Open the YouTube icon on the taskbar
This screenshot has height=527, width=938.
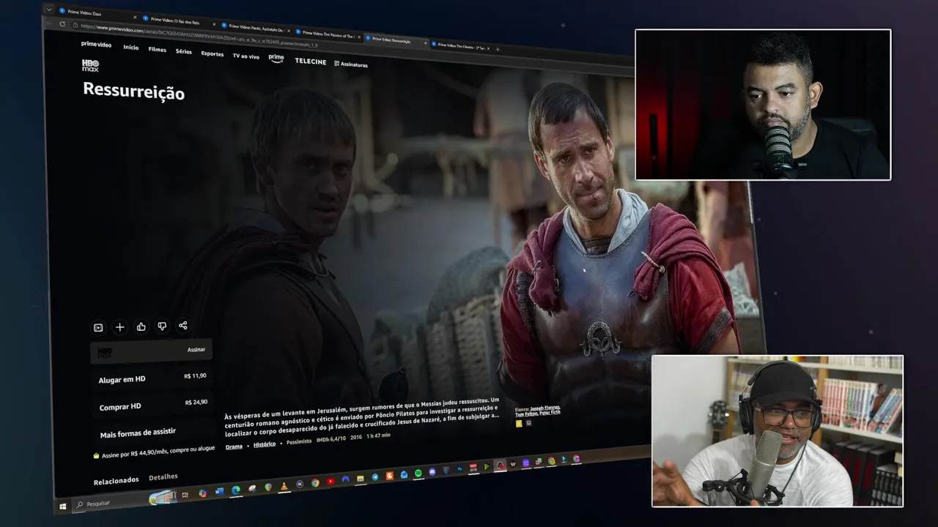(330, 482)
